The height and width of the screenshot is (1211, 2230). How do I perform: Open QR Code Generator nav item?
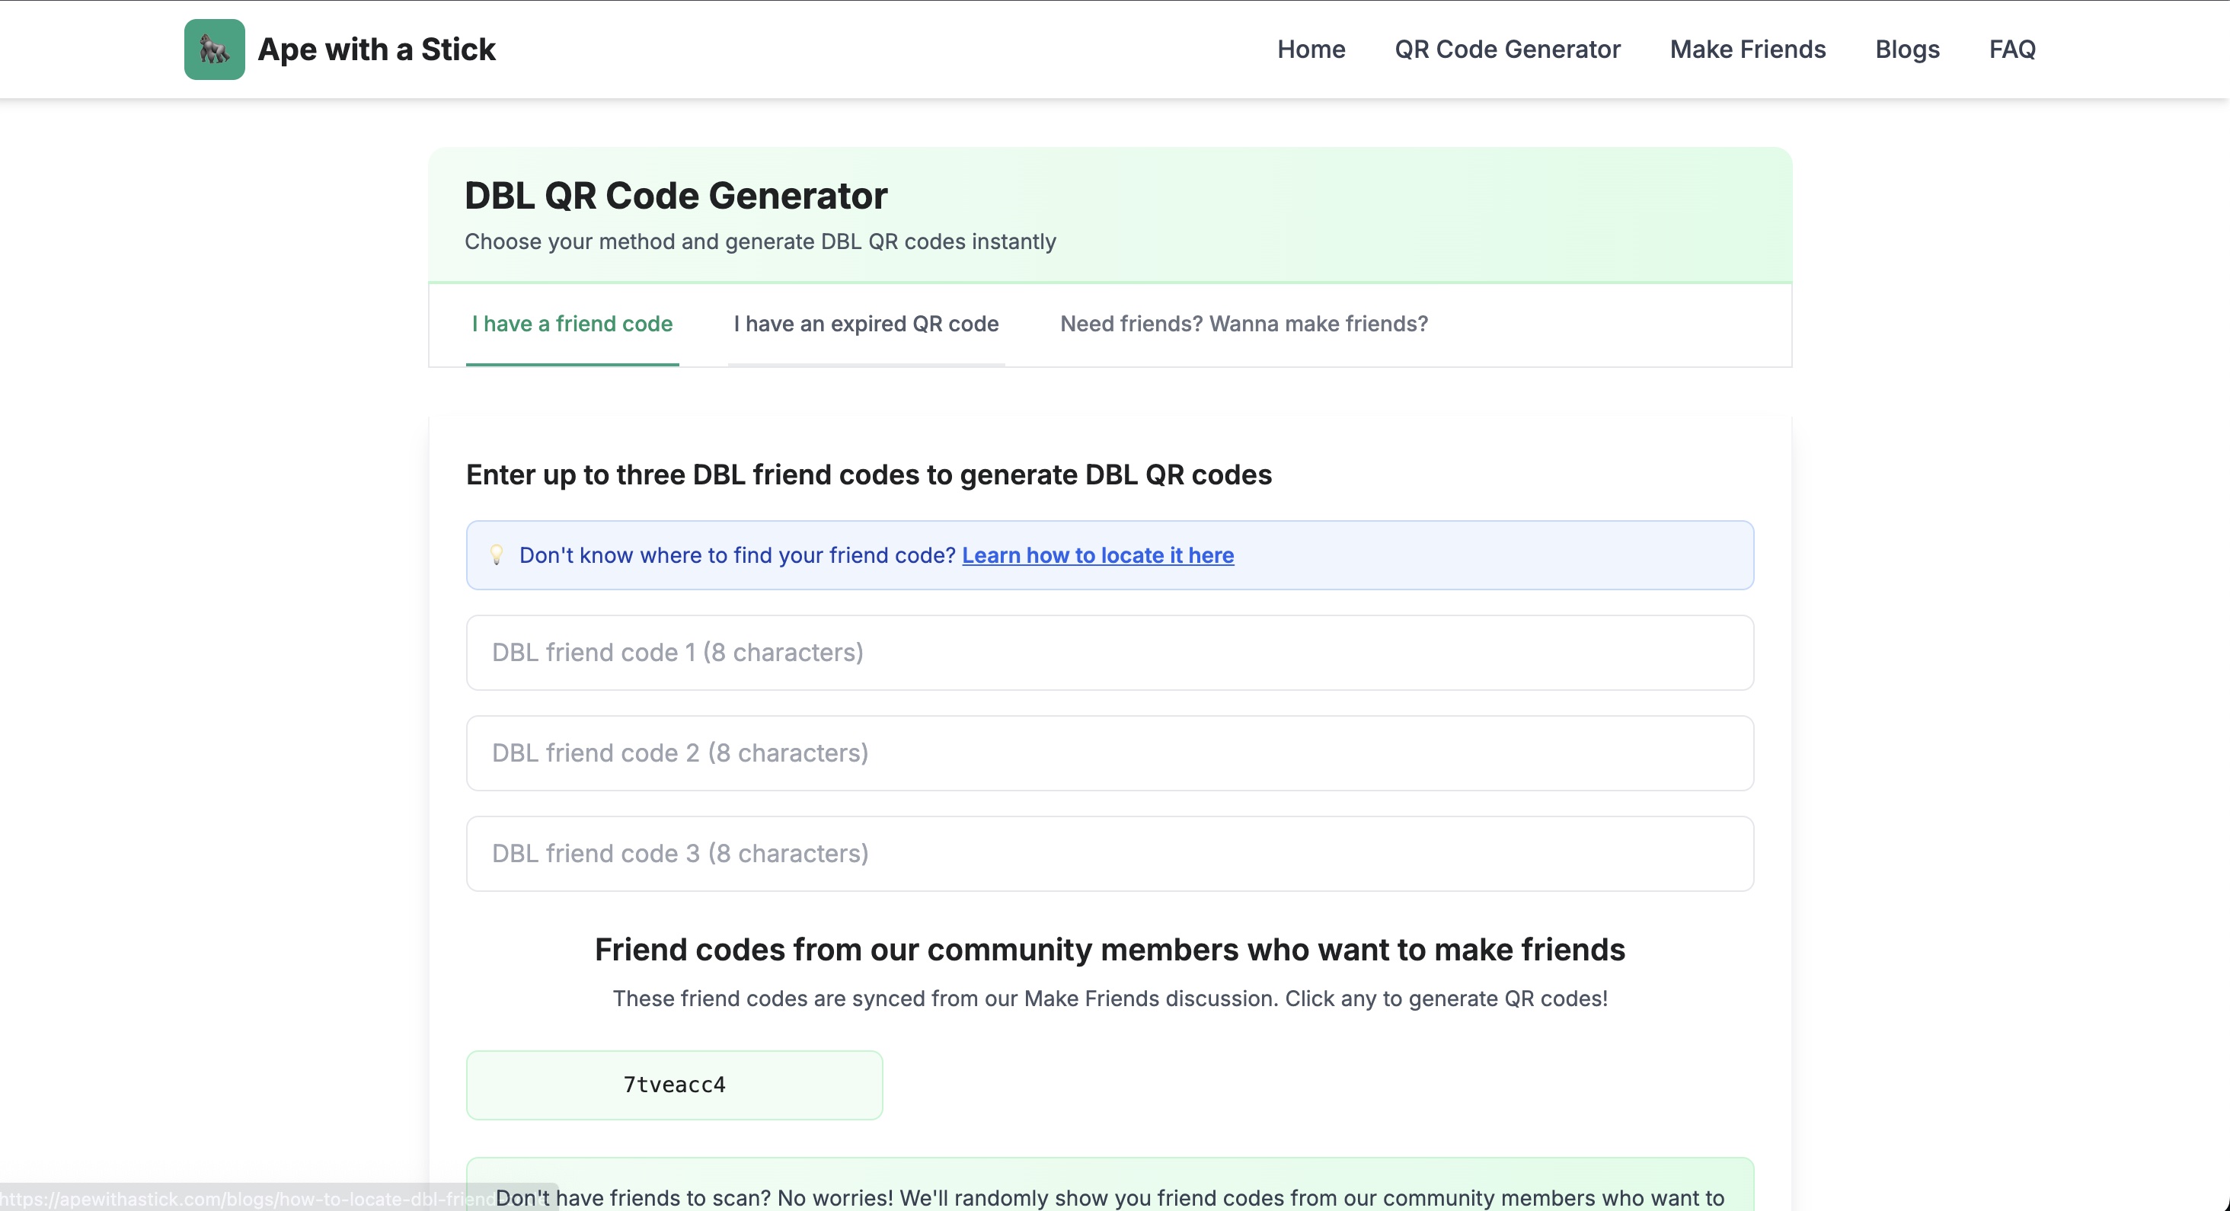tap(1507, 50)
